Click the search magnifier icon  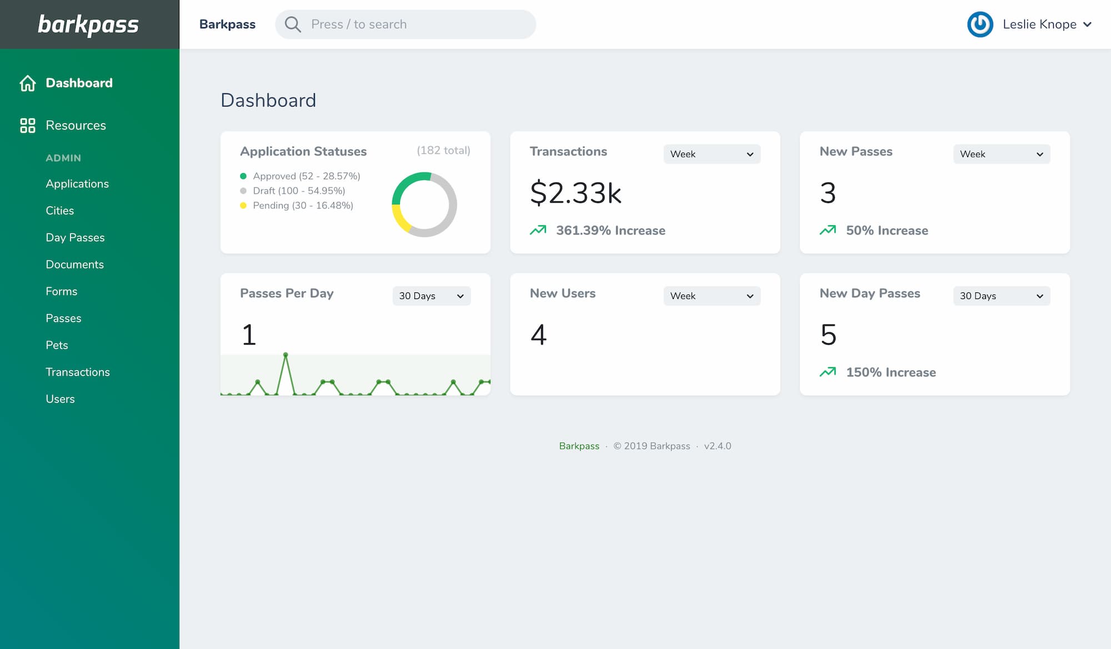point(293,24)
